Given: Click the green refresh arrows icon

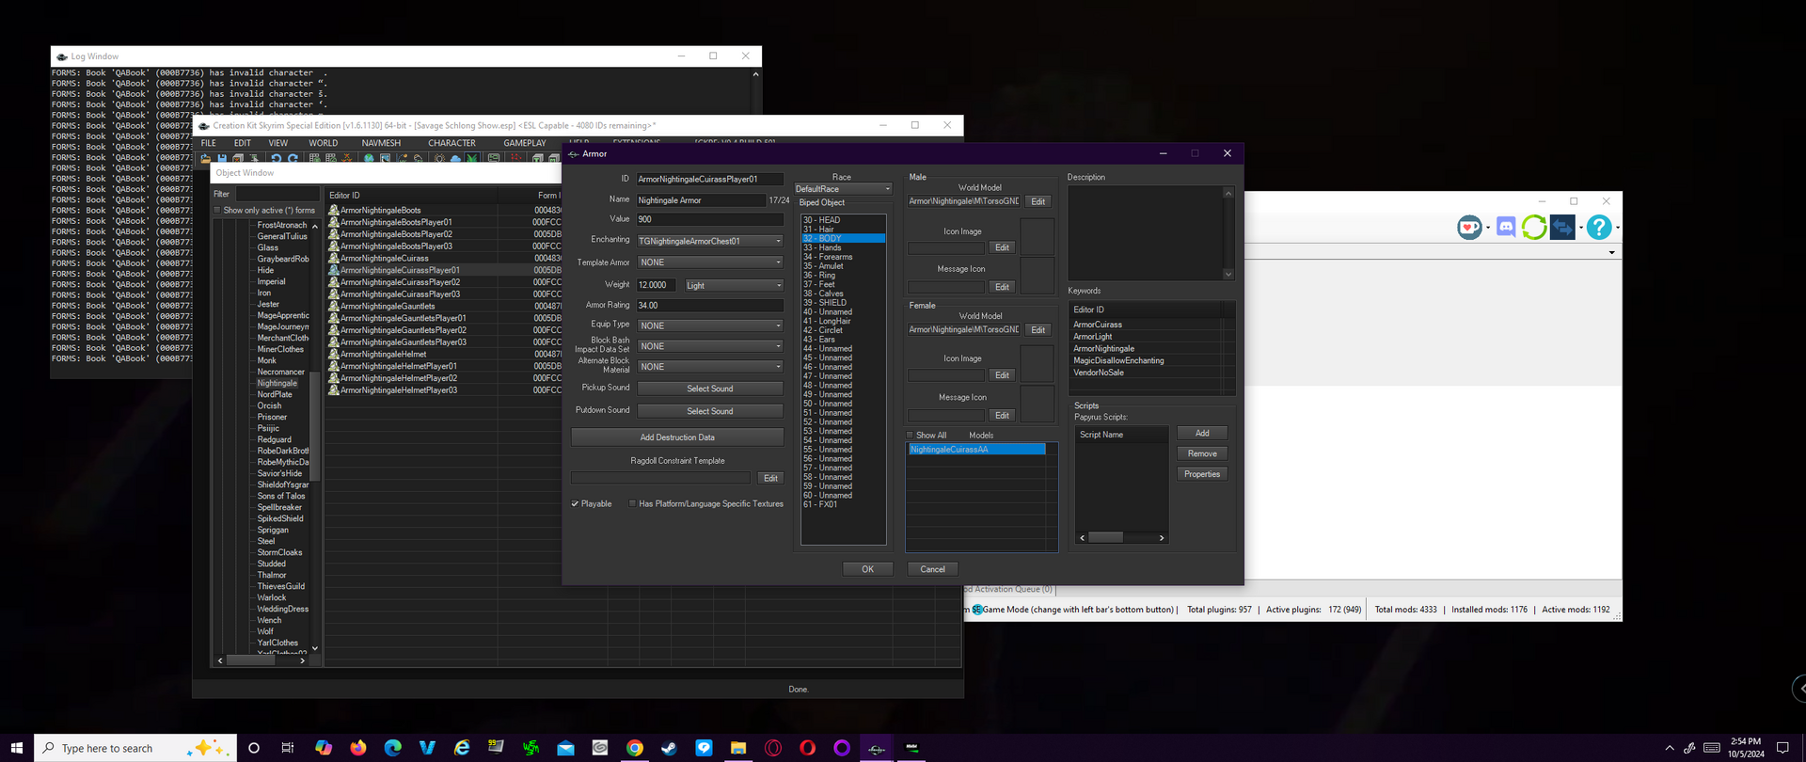Looking at the screenshot, I should point(1534,227).
